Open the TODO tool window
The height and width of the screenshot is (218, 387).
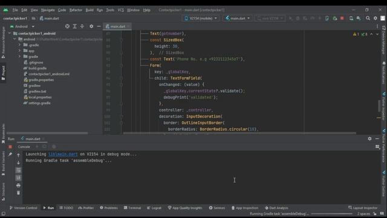tap(66, 208)
